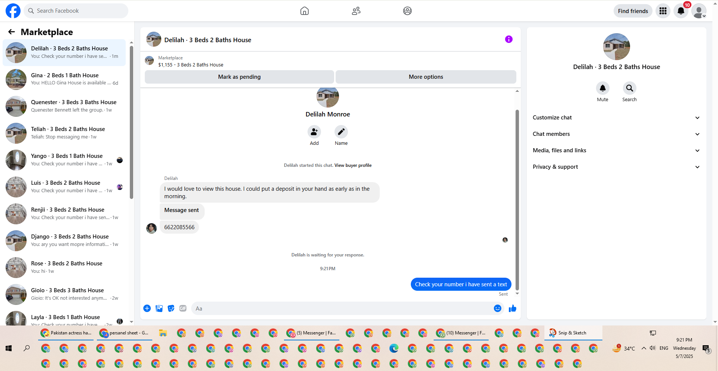Open the Gina 2 Beds 1 Bath chat
Viewport: 718px width, 371px height.
click(x=64, y=79)
